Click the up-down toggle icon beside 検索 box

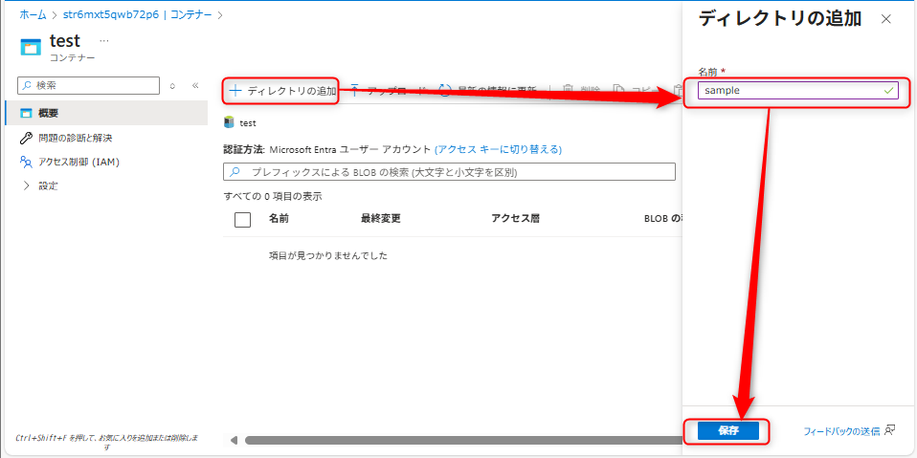pos(172,85)
